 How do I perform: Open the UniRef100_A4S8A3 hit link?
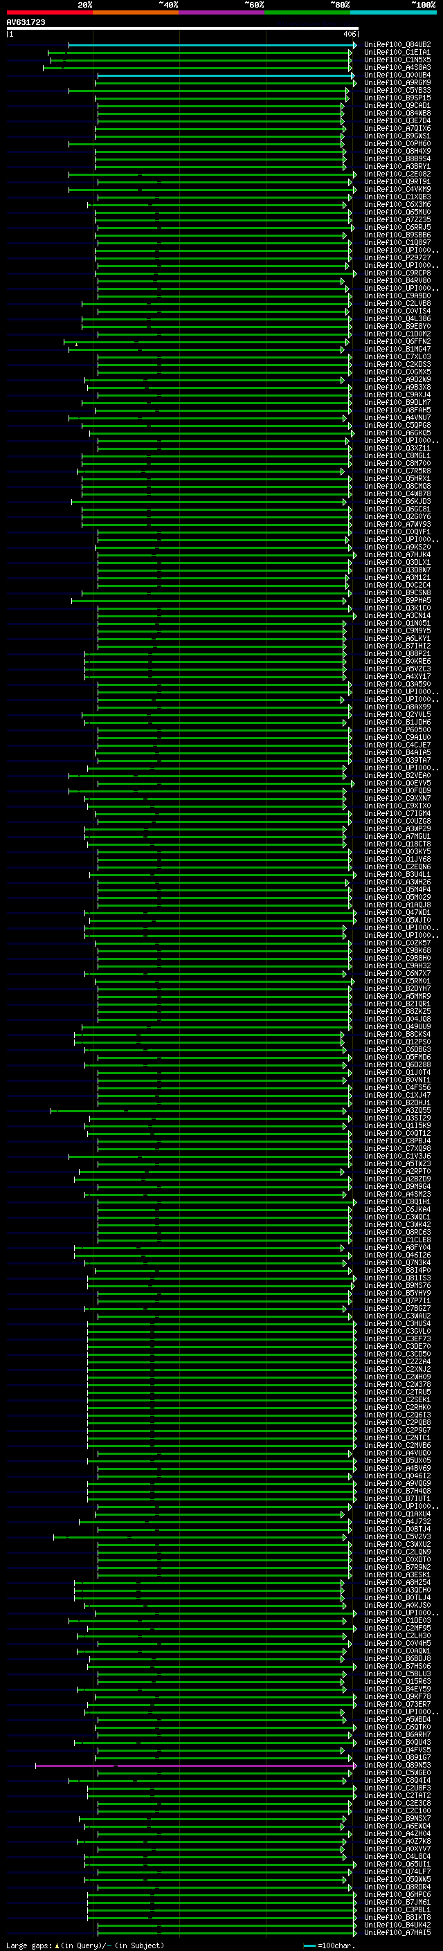pos(397,67)
